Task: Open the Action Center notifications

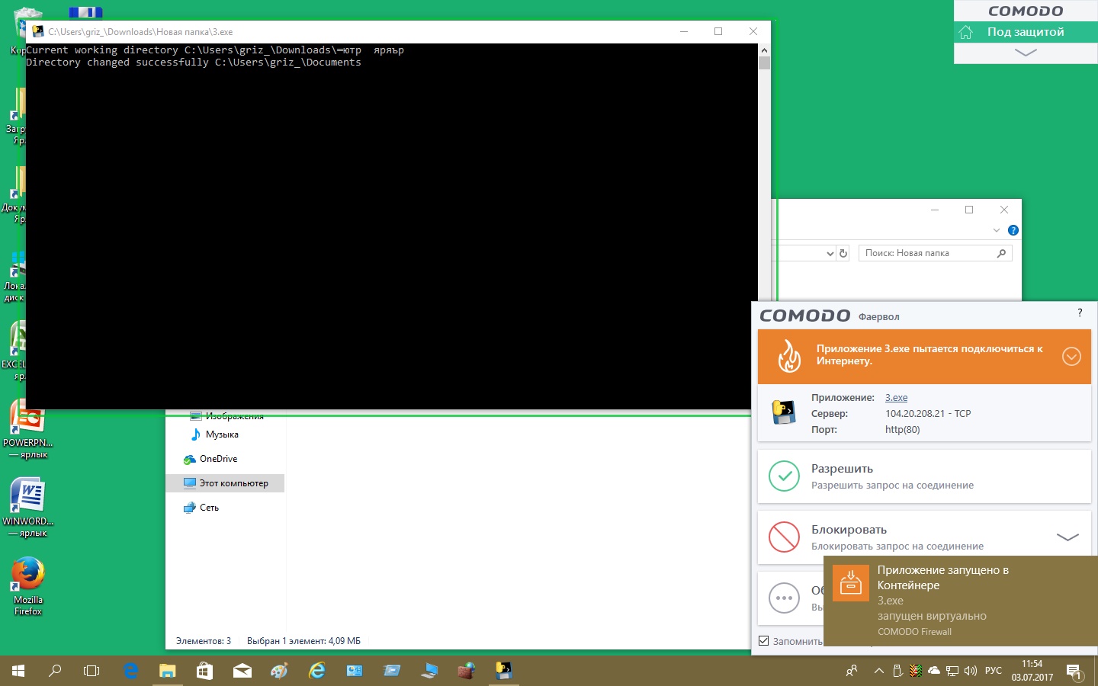Action: (x=1074, y=672)
